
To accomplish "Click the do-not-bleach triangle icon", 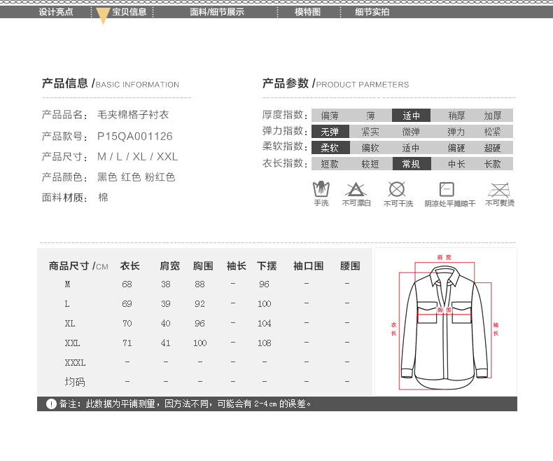I will point(356,188).
